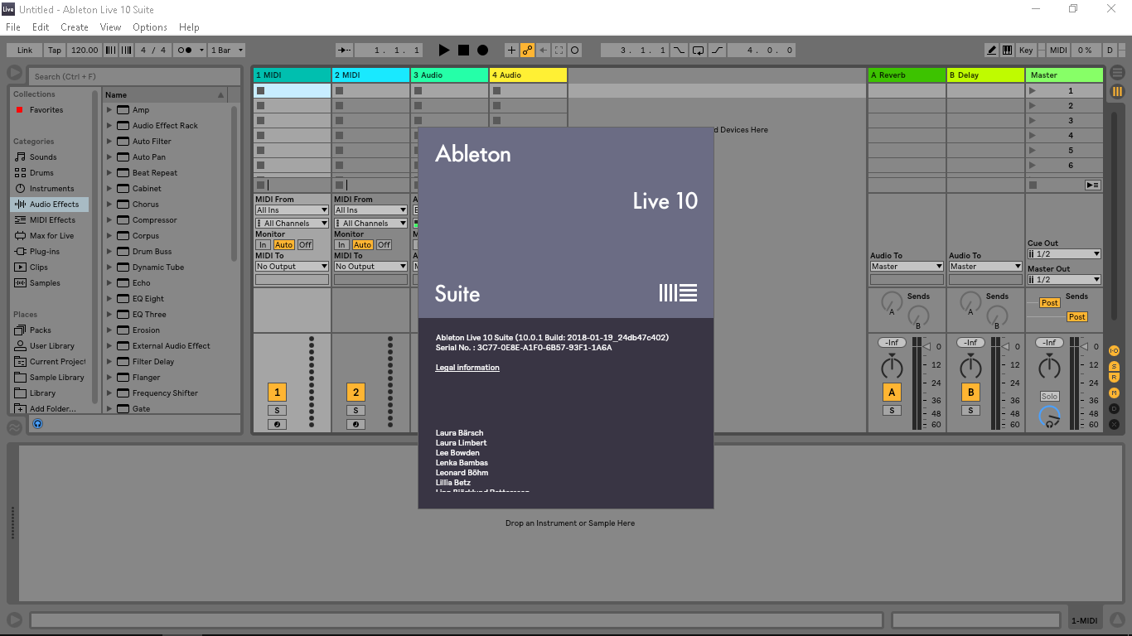Open the Edit menu
This screenshot has height=636, width=1132.
click(x=41, y=27)
